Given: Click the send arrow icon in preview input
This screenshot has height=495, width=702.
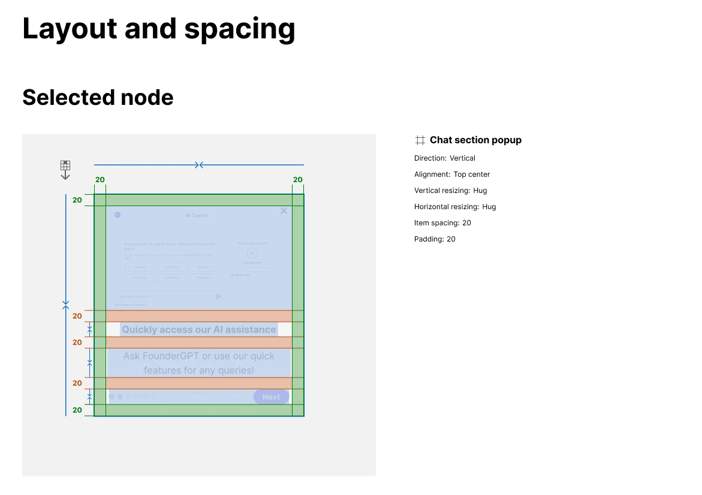Looking at the screenshot, I should pyautogui.click(x=218, y=296).
